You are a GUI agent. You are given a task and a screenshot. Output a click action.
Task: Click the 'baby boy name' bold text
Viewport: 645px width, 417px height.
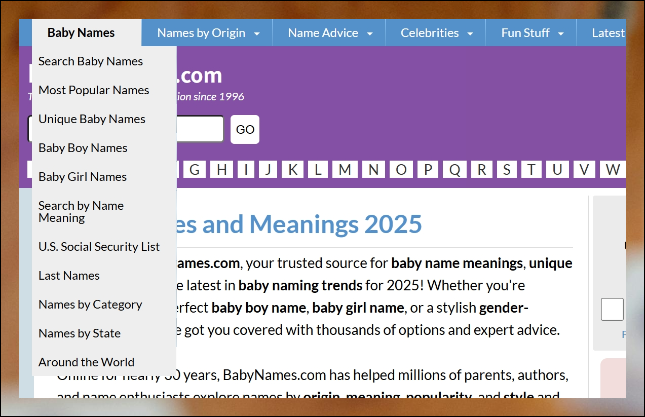[x=259, y=308]
